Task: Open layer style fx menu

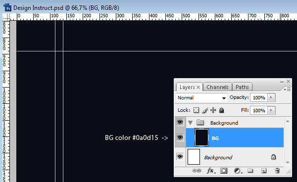Action: pyautogui.click(x=211, y=171)
